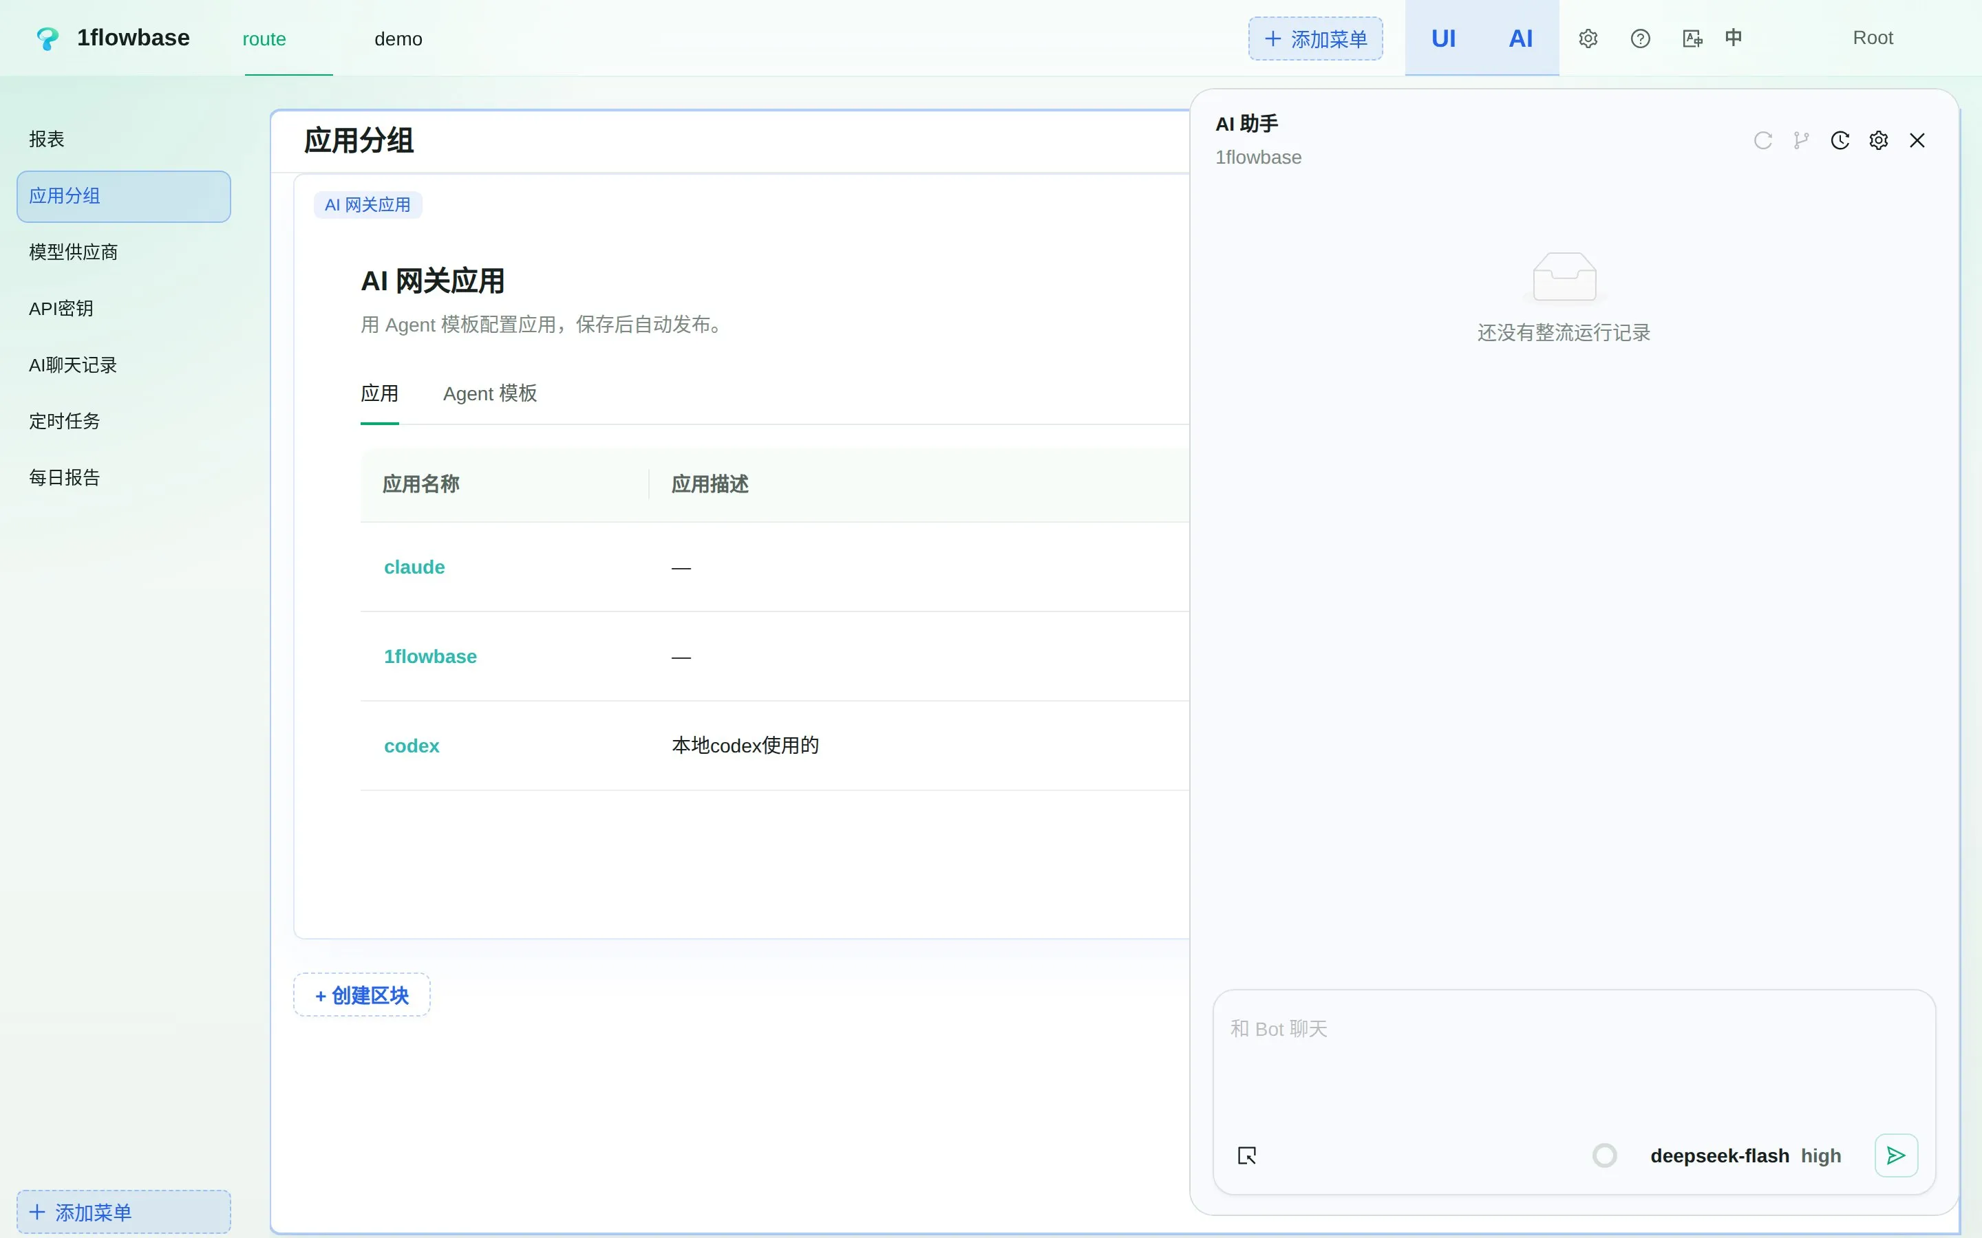Image resolution: width=1982 pixels, height=1238 pixels.
Task: Click 添加菜单 button in top bar
Action: 1315,39
